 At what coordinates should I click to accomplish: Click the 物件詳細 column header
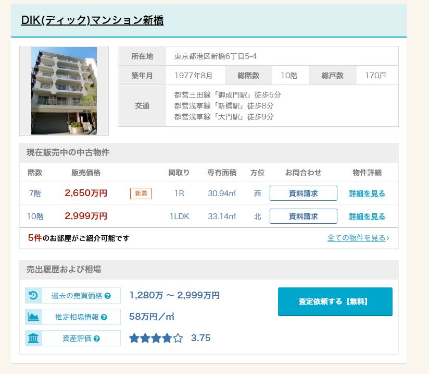coord(367,173)
